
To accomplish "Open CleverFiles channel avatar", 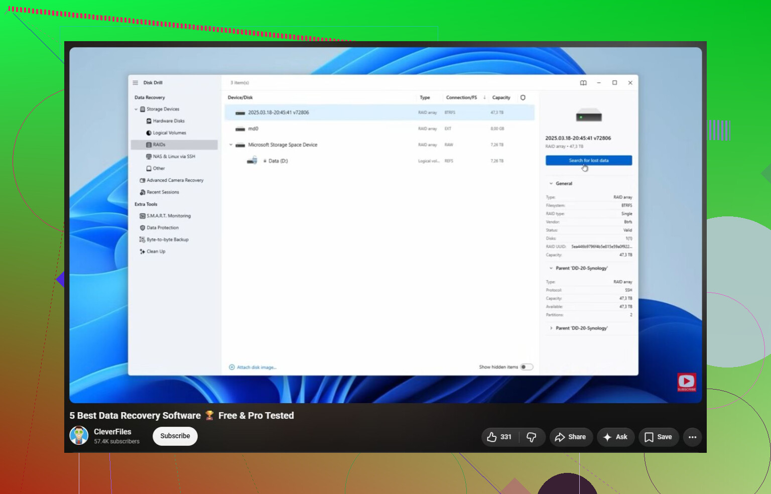I will (79, 436).
